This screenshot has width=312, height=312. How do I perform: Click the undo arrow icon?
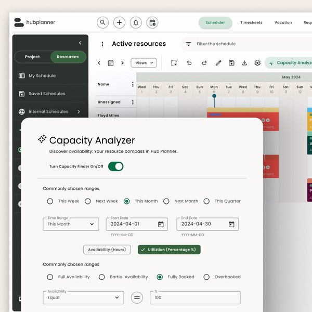point(189,63)
